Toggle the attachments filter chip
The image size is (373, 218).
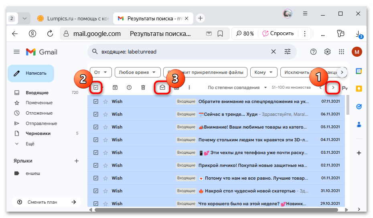click(205, 72)
